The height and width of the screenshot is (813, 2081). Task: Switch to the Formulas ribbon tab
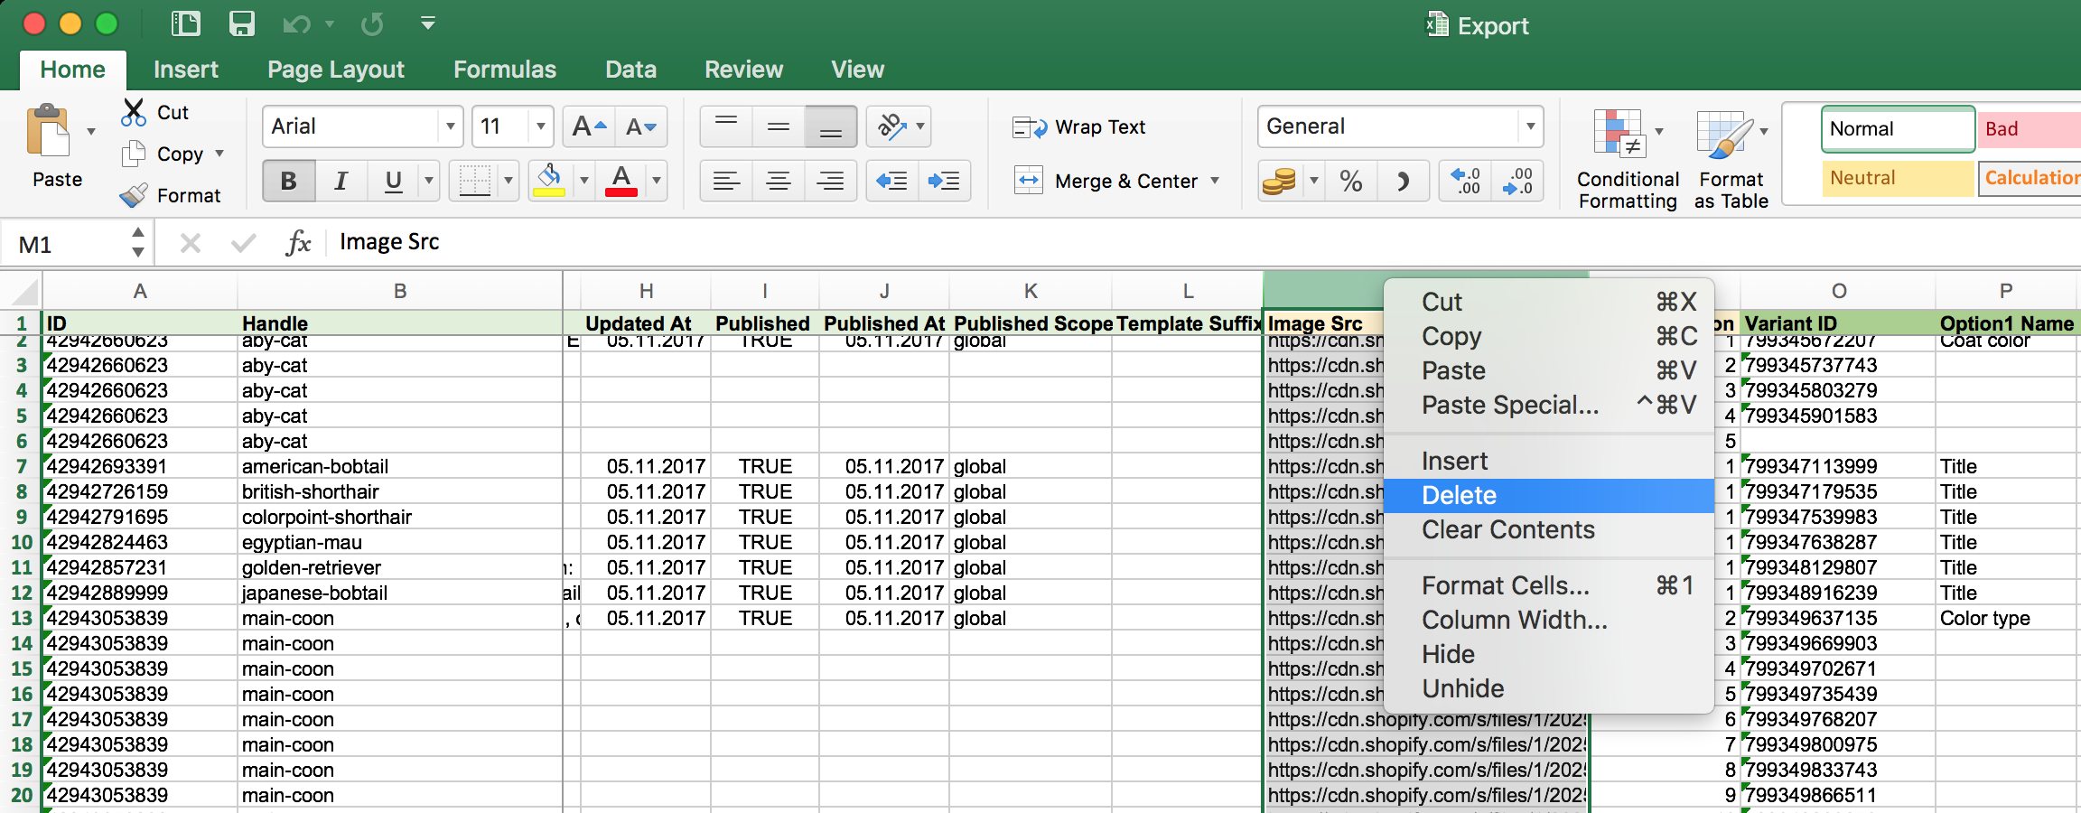click(504, 70)
